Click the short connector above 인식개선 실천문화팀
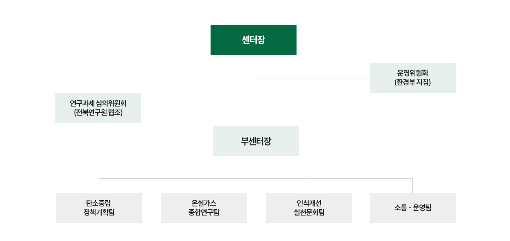The image size is (510, 241). pos(309,186)
